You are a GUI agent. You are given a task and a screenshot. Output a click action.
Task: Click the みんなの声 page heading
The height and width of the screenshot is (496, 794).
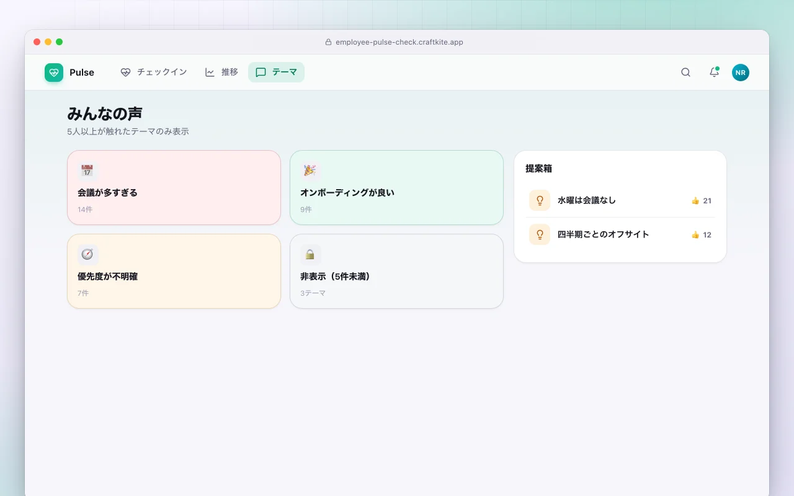tap(105, 113)
